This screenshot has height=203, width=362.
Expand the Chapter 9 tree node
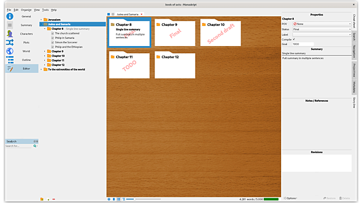click(45, 51)
